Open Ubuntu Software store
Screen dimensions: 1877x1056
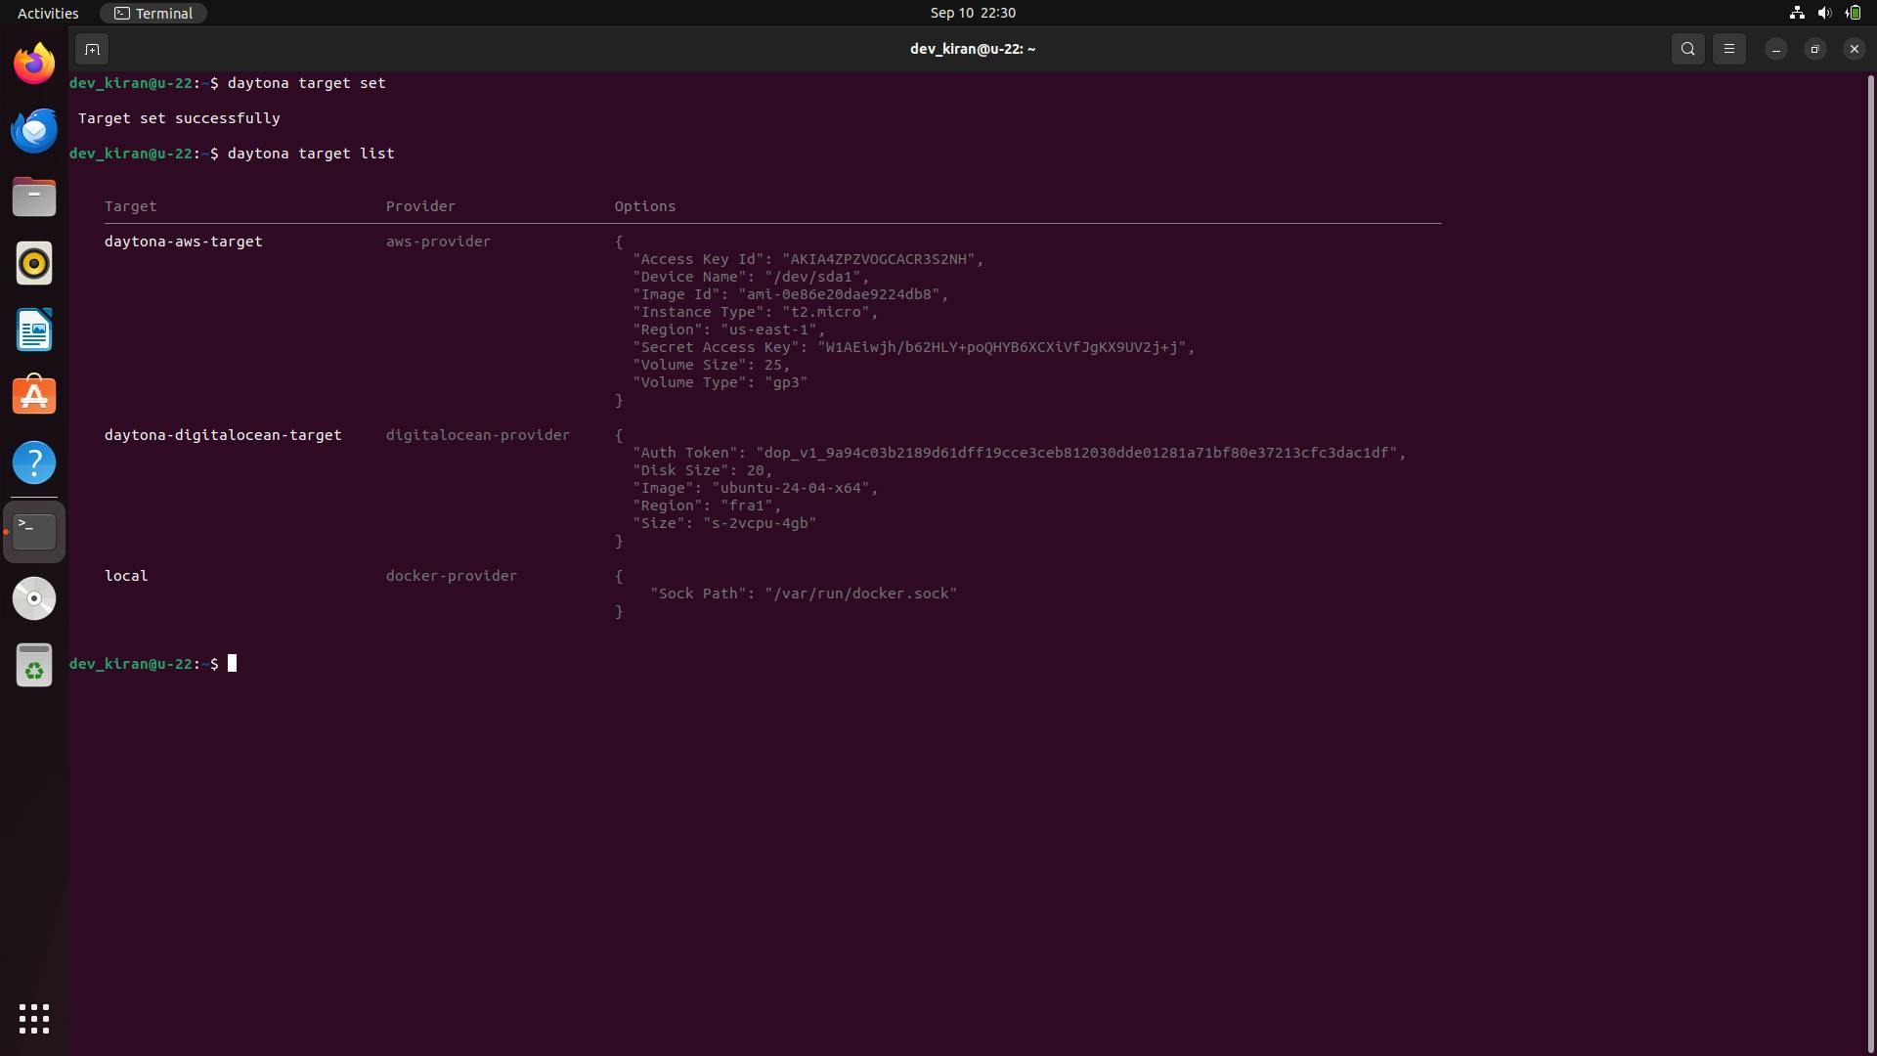pos(34,396)
